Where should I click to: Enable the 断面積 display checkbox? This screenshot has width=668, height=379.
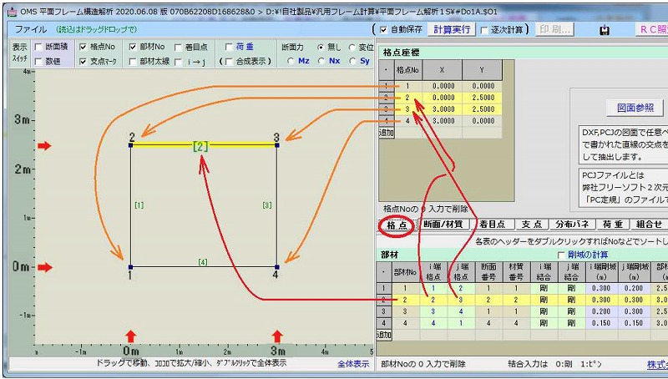tap(38, 48)
